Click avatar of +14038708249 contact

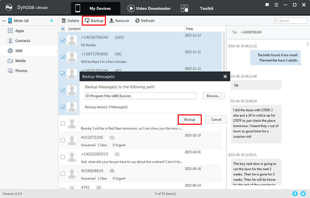coord(72,40)
